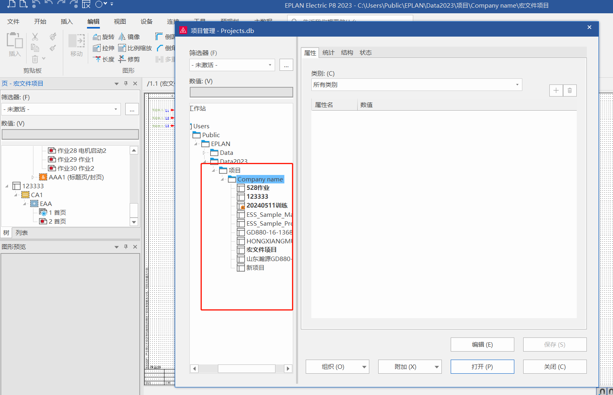Click the navigator tree scrollbar down arrow
Screen dimensions: 613x395
point(134,222)
